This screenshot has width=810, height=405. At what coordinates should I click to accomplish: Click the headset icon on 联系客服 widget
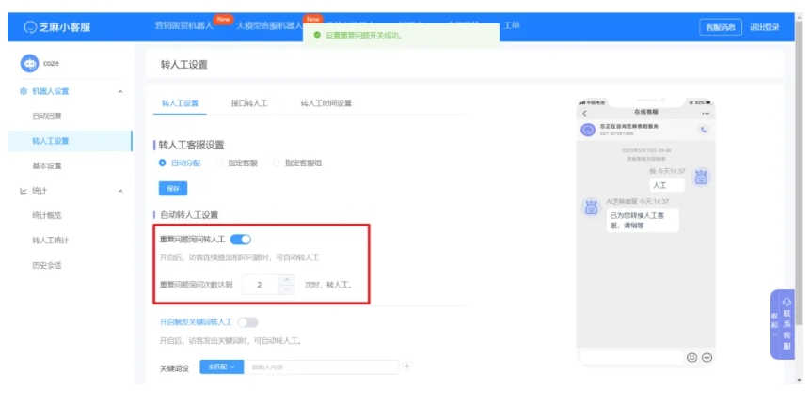(786, 302)
